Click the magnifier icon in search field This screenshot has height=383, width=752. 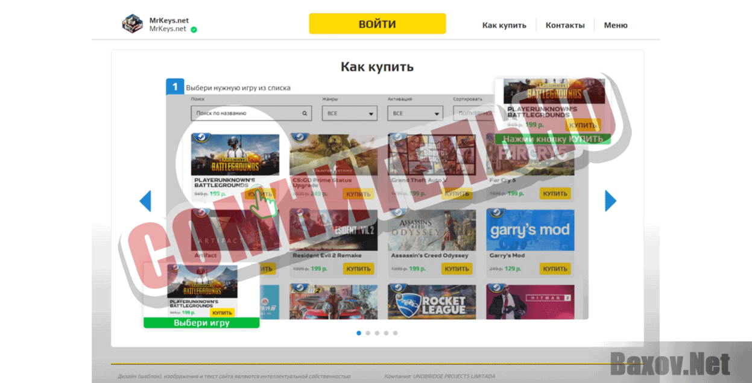point(305,113)
